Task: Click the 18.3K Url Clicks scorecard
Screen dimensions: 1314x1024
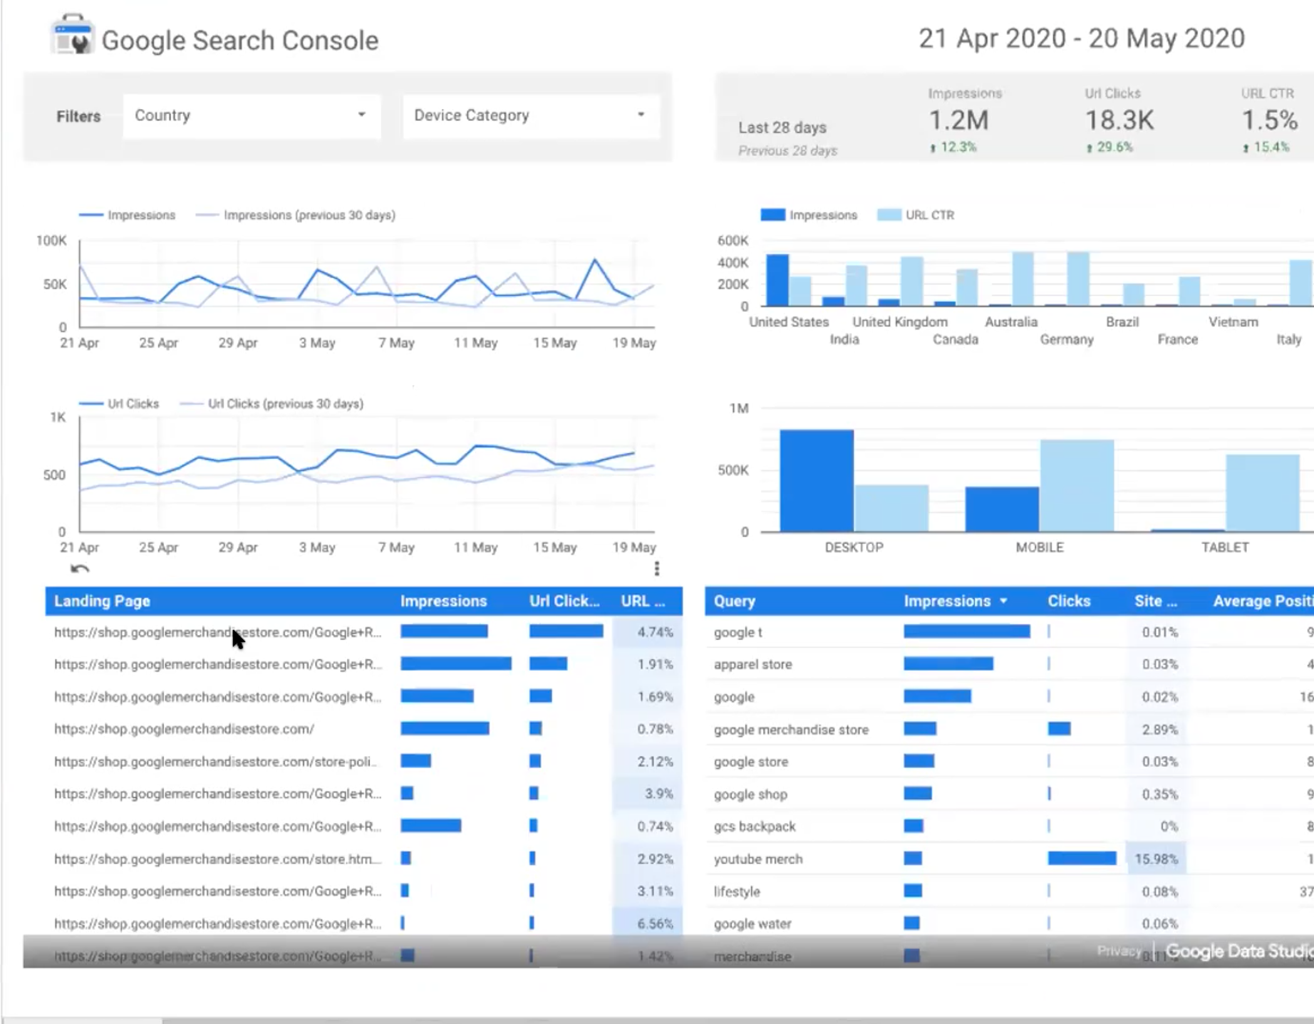Action: point(1119,120)
